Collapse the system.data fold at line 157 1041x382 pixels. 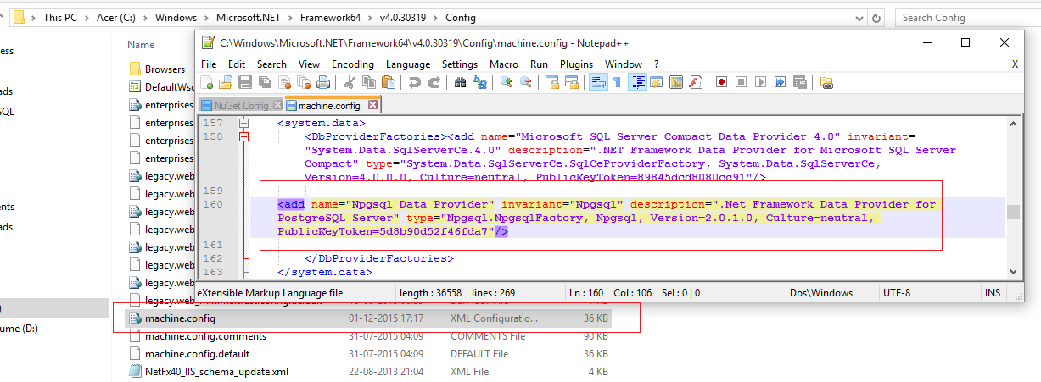point(244,123)
